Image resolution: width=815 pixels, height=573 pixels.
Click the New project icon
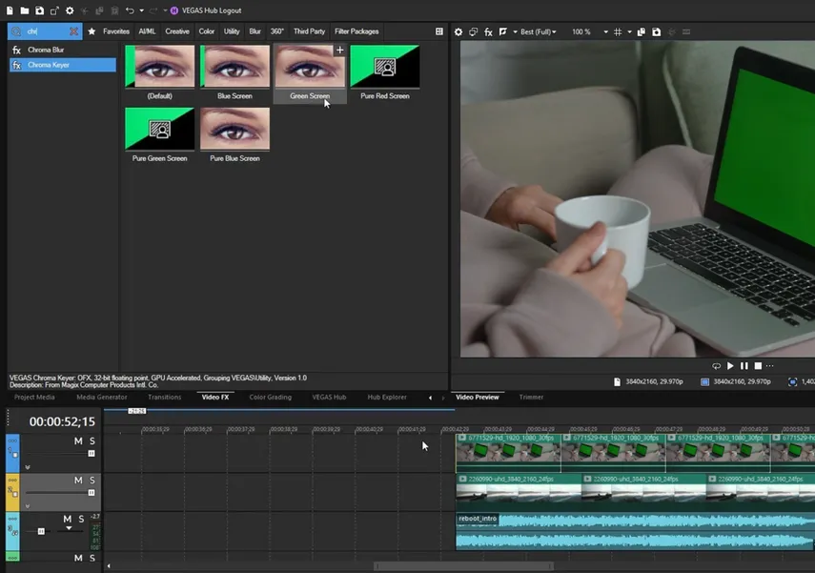point(10,10)
